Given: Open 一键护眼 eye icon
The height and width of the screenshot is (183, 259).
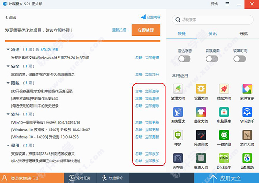Looking at the screenshot, I should click(224, 135).
